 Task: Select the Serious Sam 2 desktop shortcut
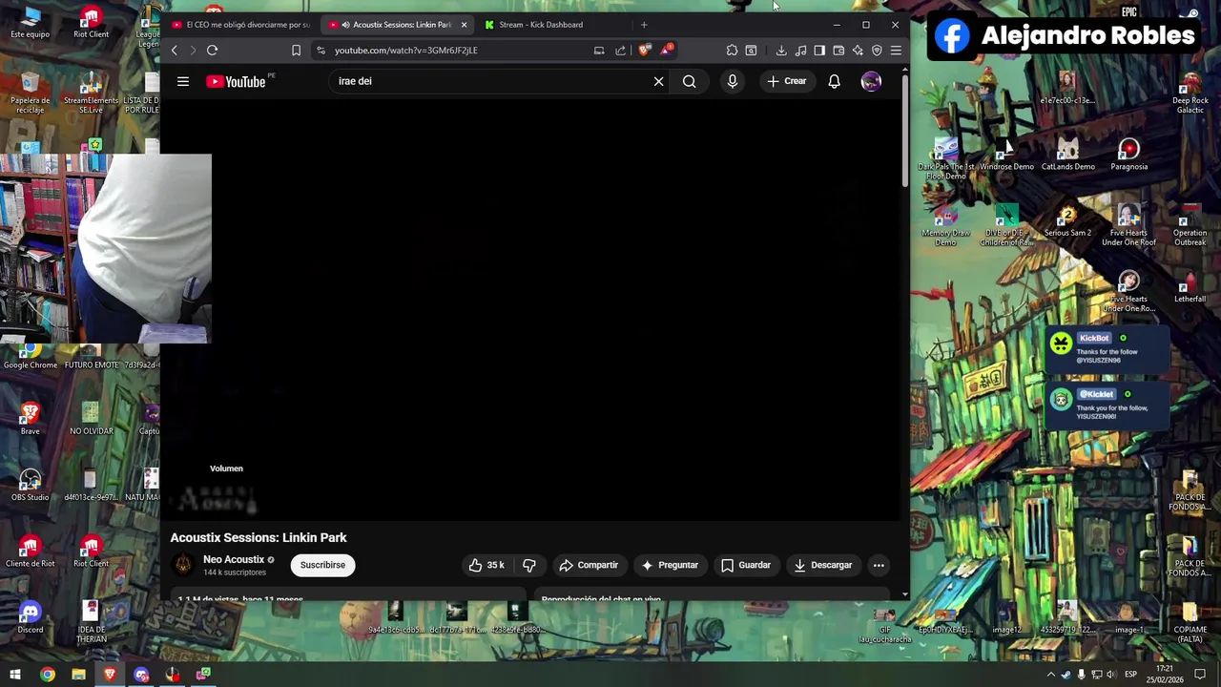1067,220
